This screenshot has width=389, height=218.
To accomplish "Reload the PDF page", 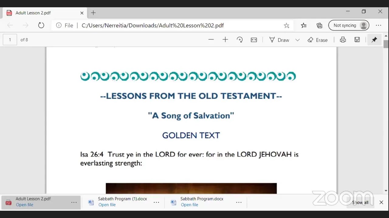I will (41, 25).
